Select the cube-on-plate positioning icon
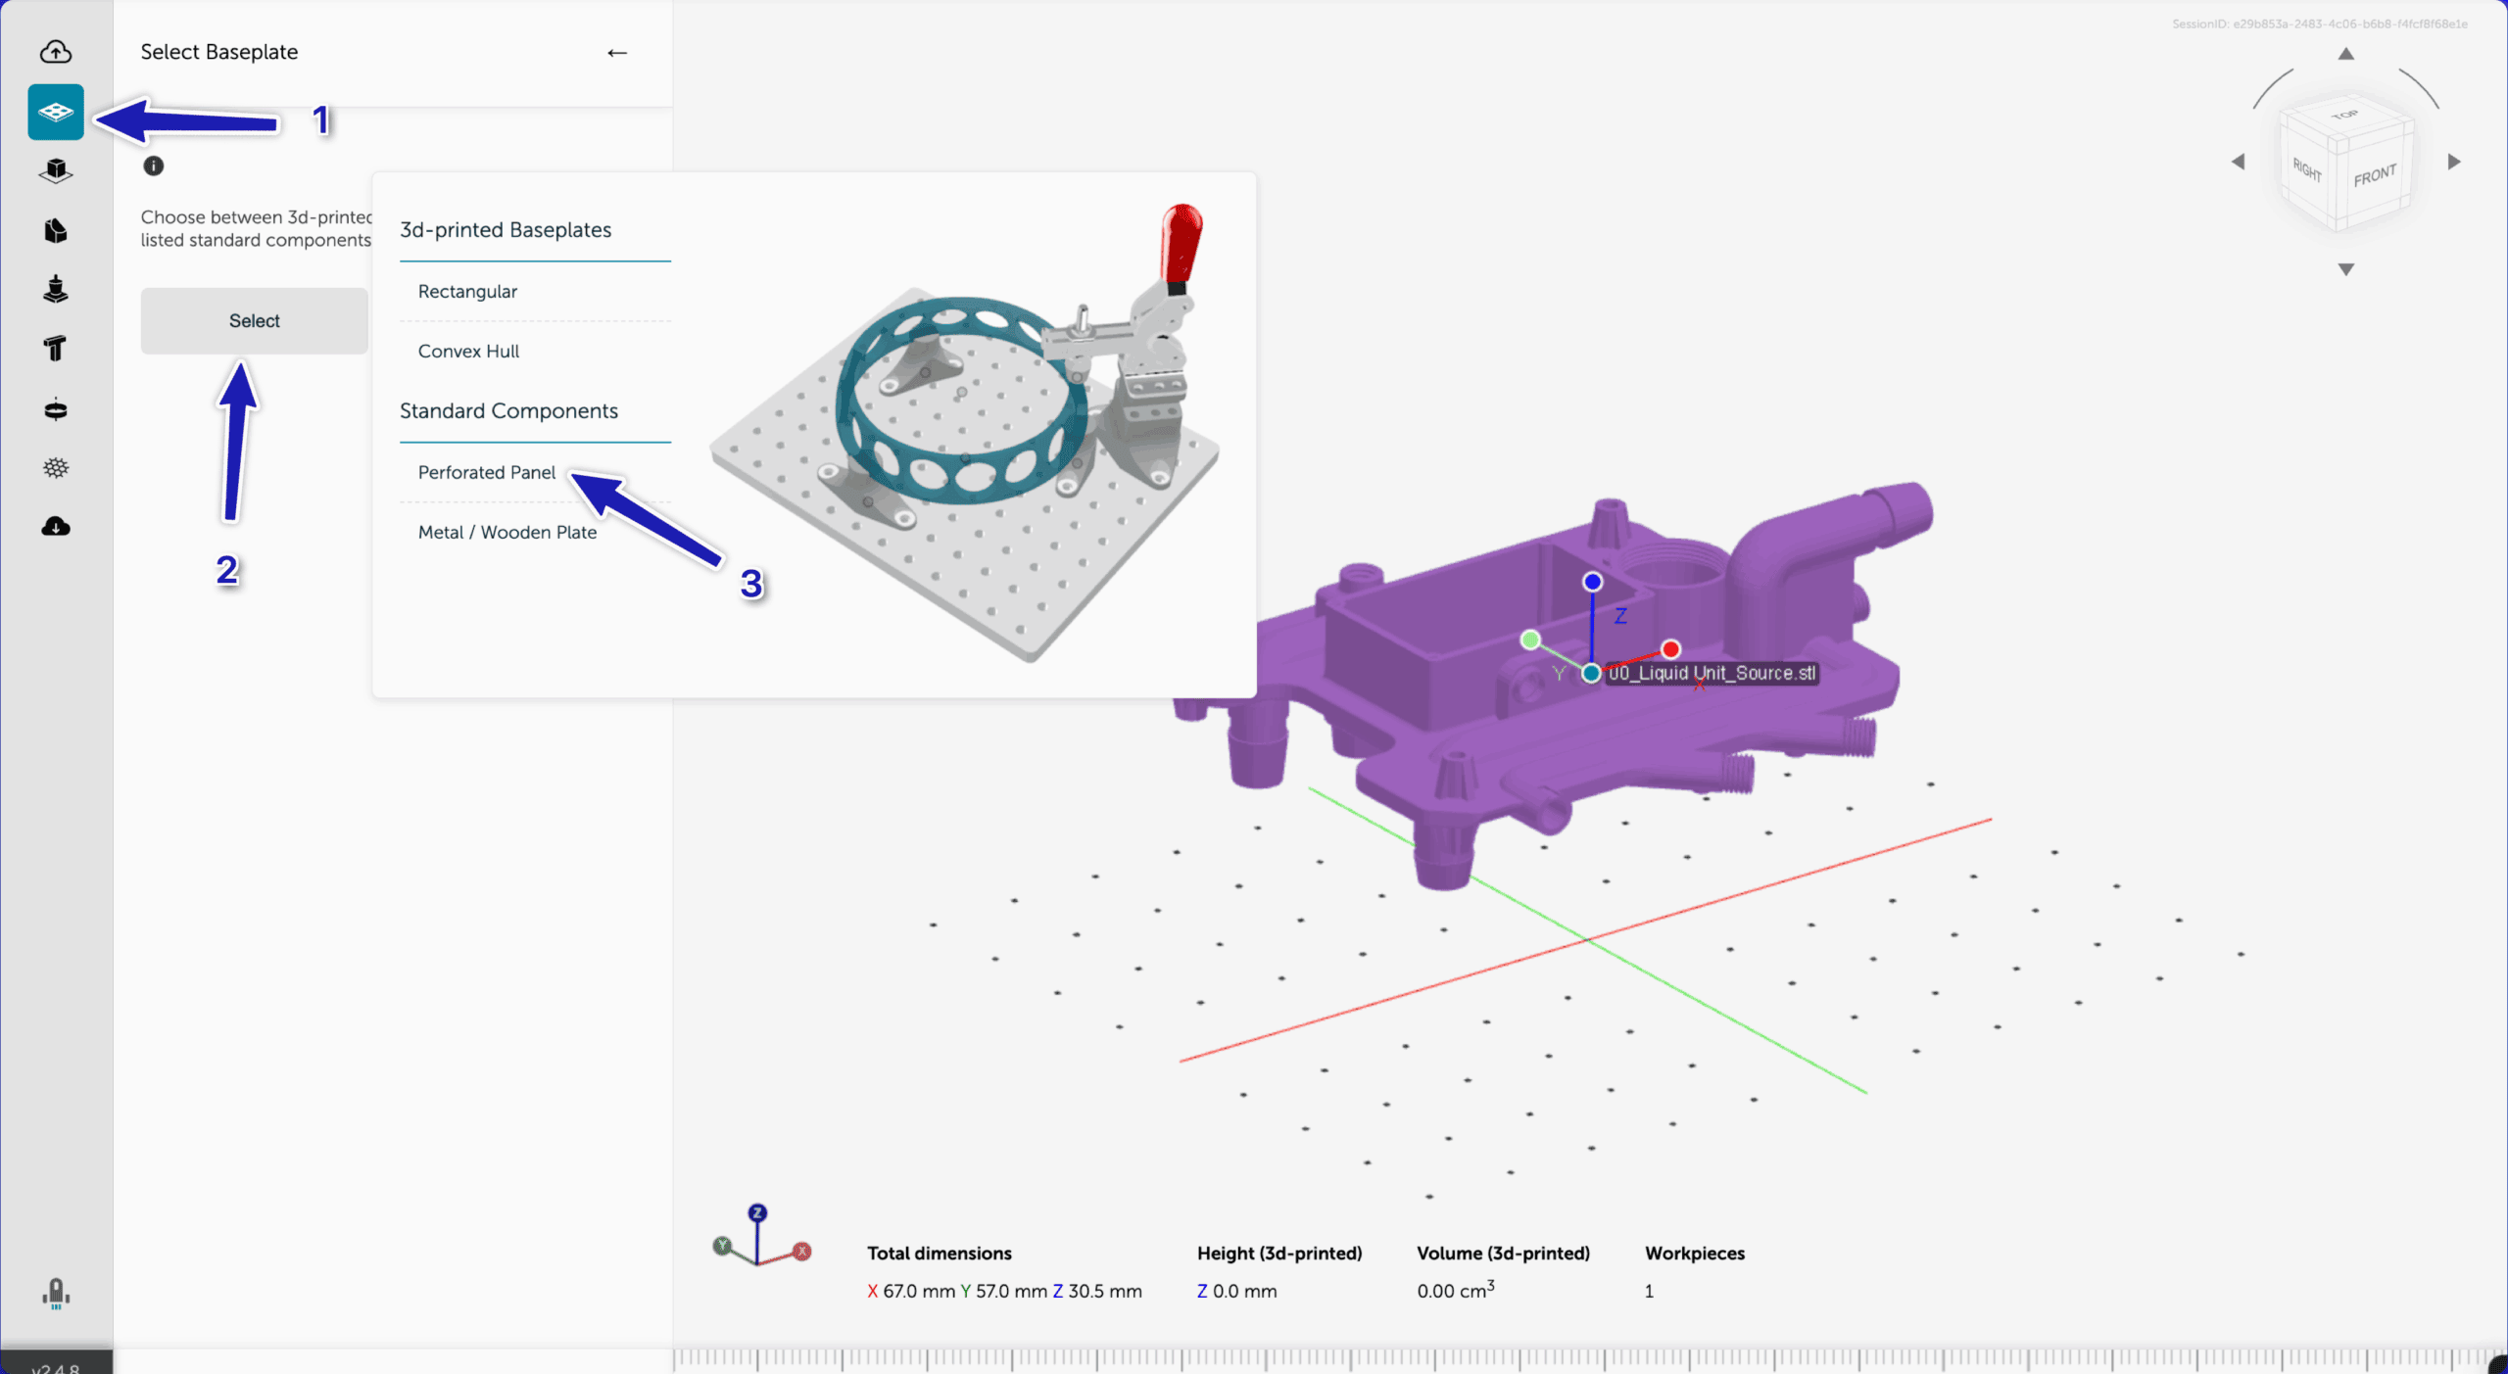The image size is (2508, 1374). pos(56,171)
